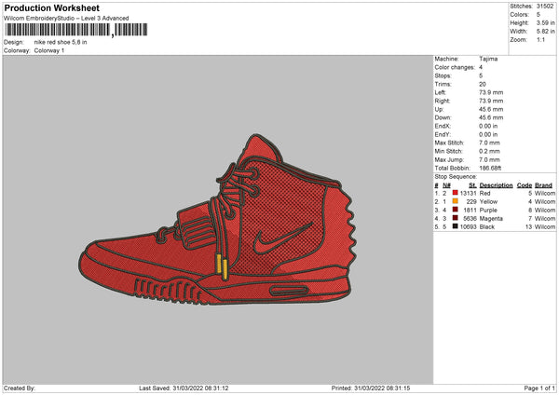The width and height of the screenshot is (559, 395).
Task: Click the Color changes value '4'
Action: [481, 67]
